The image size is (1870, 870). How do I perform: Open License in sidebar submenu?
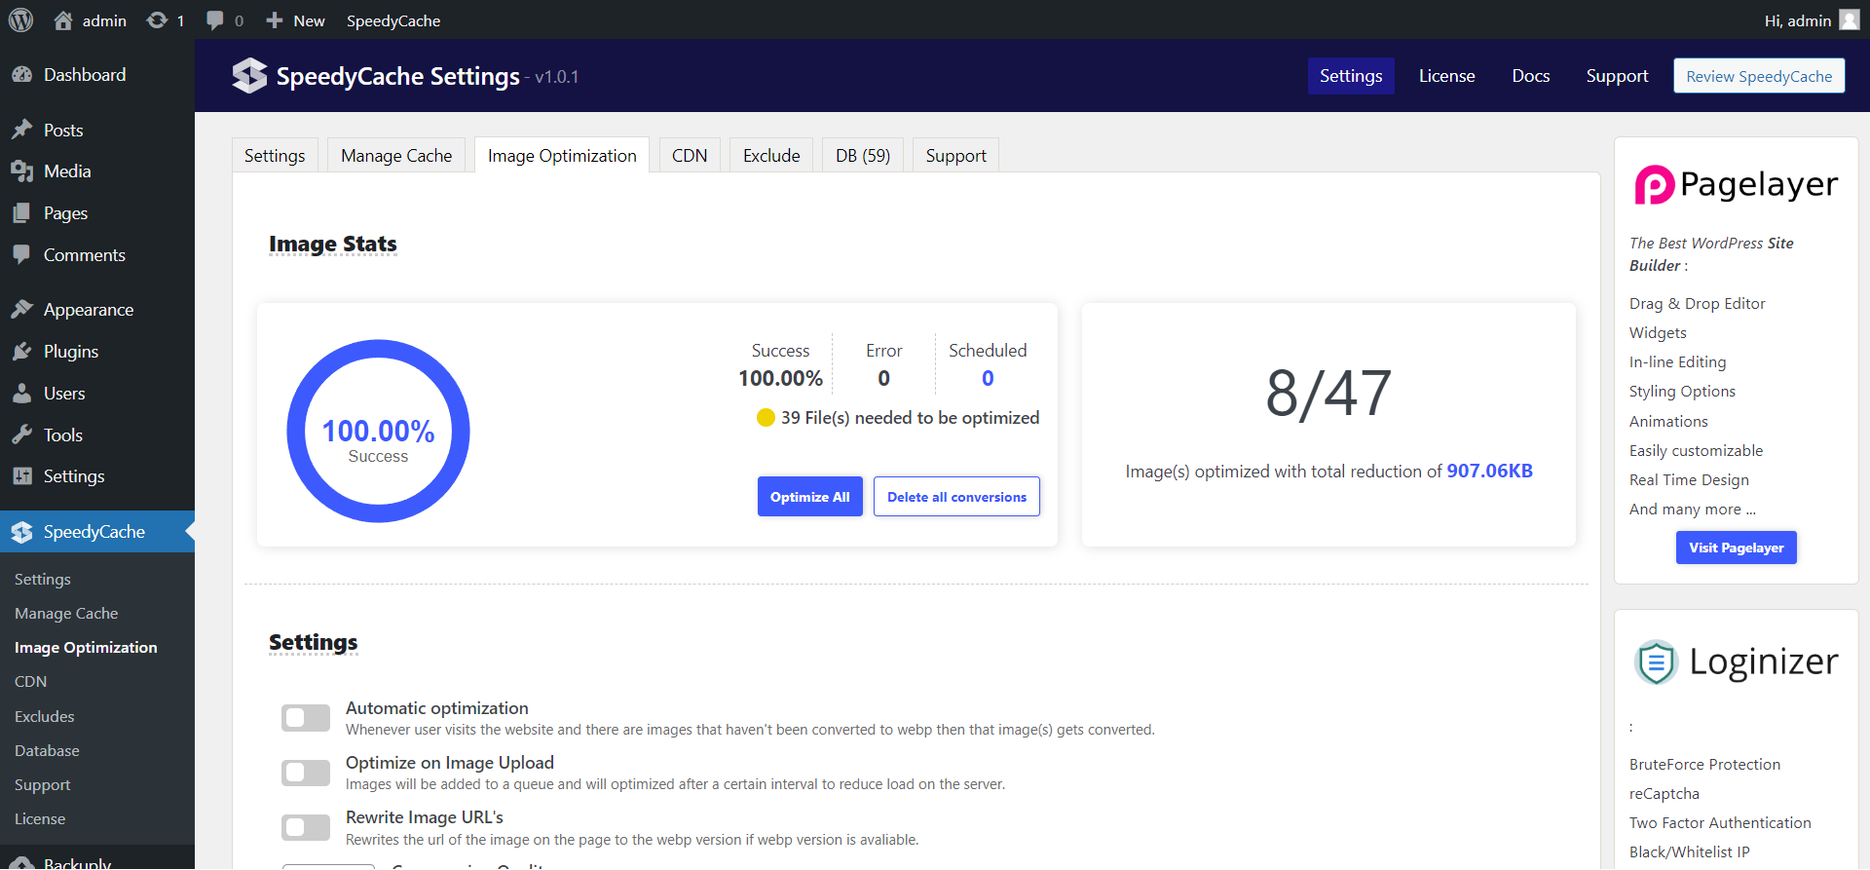pyautogui.click(x=40, y=819)
